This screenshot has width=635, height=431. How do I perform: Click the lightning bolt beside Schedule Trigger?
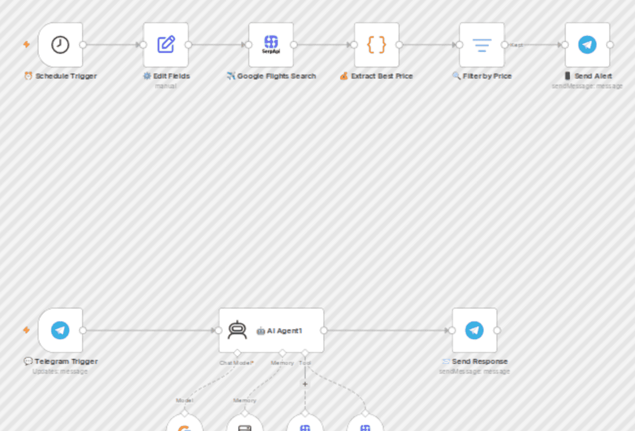[x=27, y=44]
